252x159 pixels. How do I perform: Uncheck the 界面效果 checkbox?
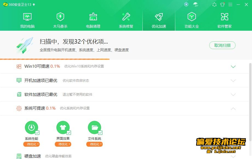pyautogui.click(x=69, y=133)
